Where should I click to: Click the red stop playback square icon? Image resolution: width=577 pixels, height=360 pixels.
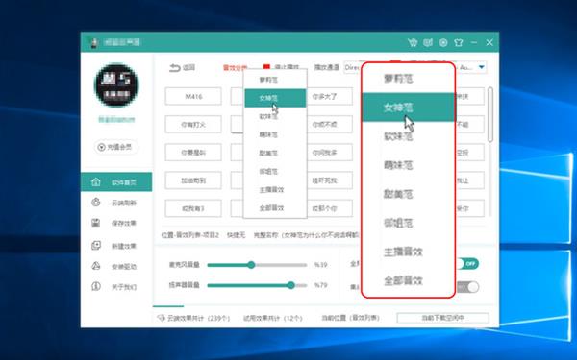[x=266, y=67]
